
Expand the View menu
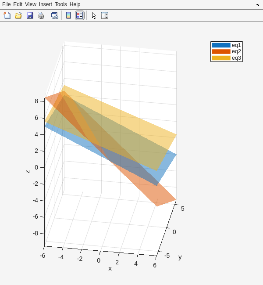point(31,4)
